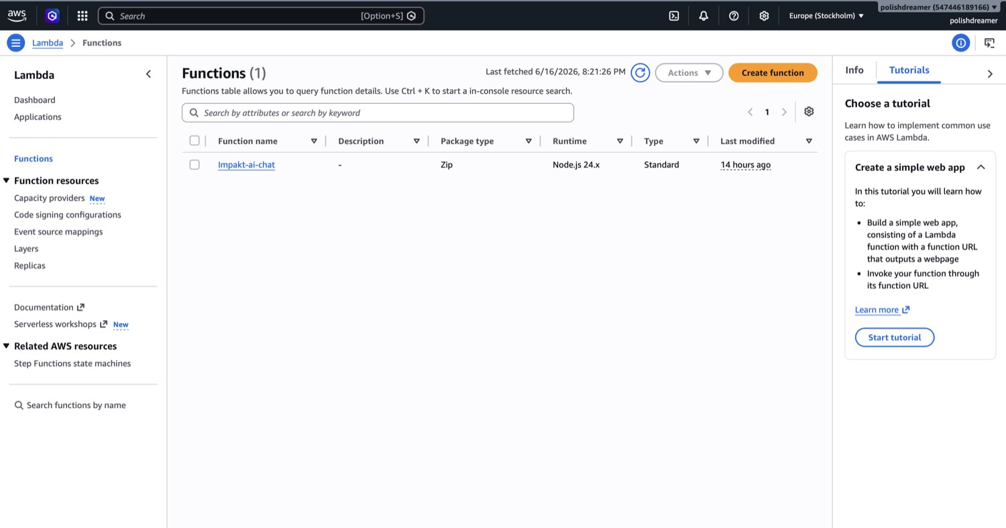Image resolution: width=1006 pixels, height=528 pixels.
Task: Open console settings gear in top bar
Action: tap(764, 16)
